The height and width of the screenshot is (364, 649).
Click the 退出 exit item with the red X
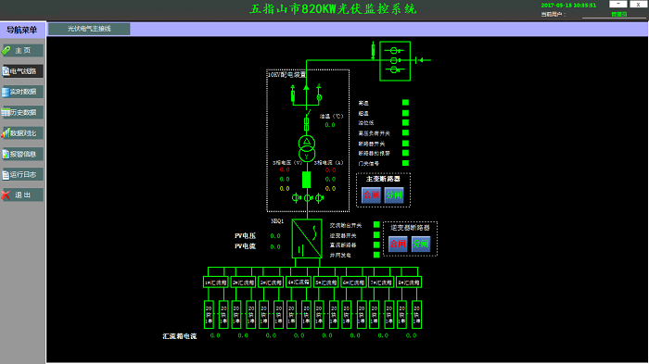click(x=22, y=195)
